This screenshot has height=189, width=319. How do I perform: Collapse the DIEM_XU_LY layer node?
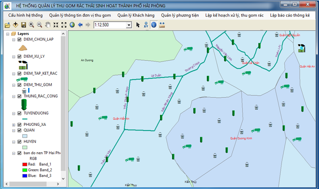(x=14, y=56)
